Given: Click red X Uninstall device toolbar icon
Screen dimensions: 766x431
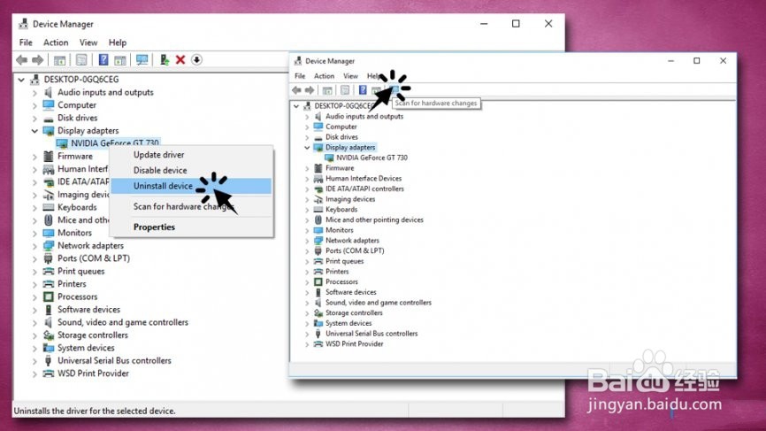Looking at the screenshot, I should tap(180, 59).
